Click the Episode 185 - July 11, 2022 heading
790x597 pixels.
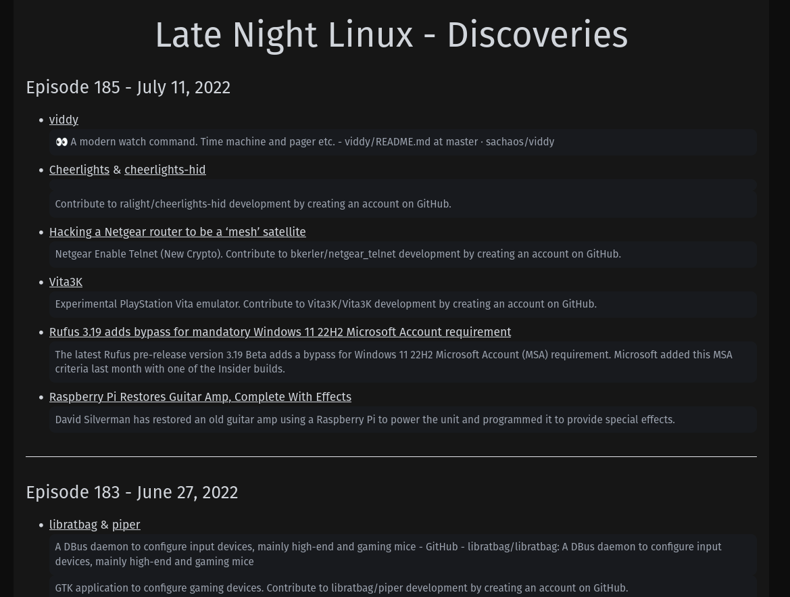point(128,87)
